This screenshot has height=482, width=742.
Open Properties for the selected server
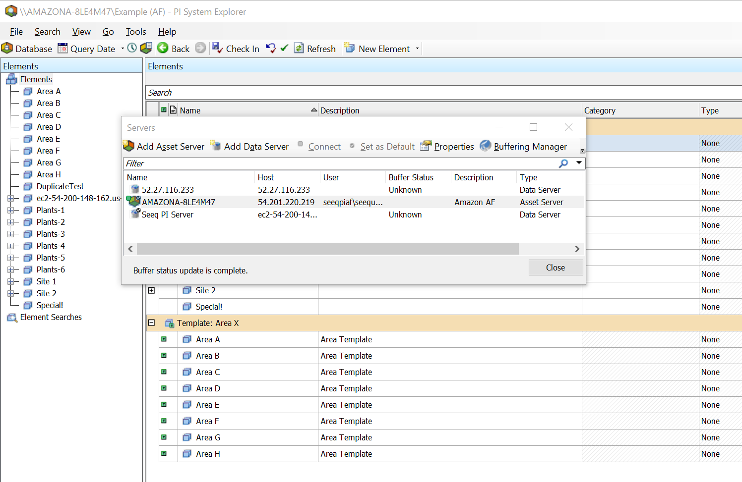coord(426,146)
